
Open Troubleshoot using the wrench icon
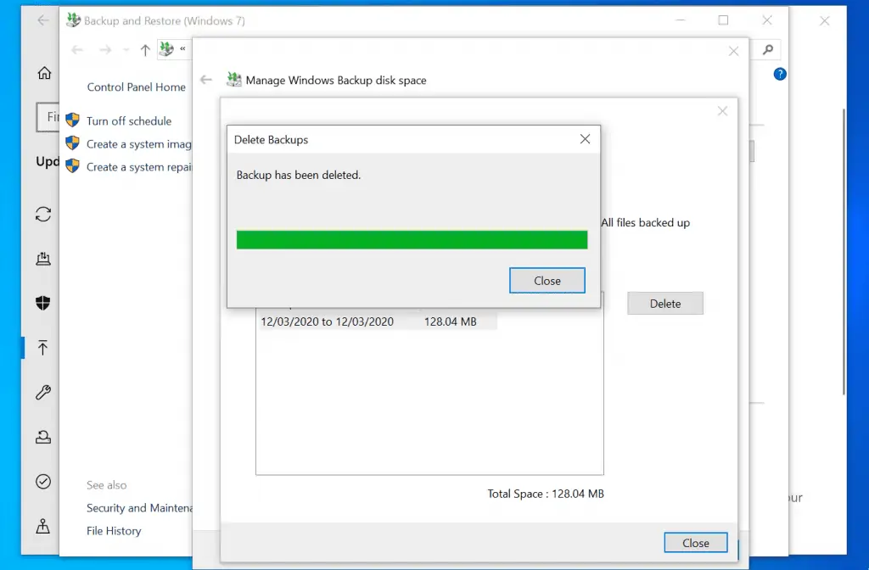[x=42, y=392]
